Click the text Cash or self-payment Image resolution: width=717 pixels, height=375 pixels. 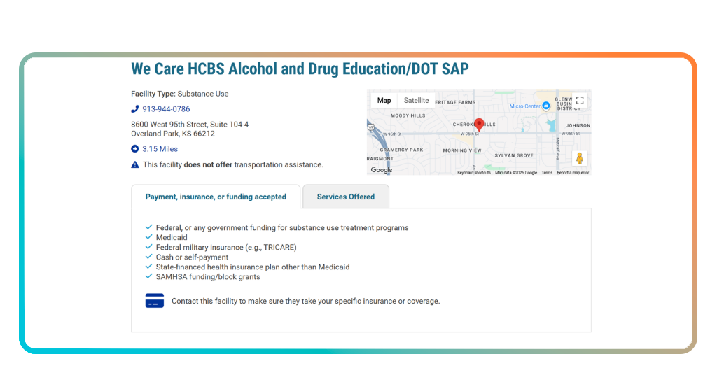point(192,257)
